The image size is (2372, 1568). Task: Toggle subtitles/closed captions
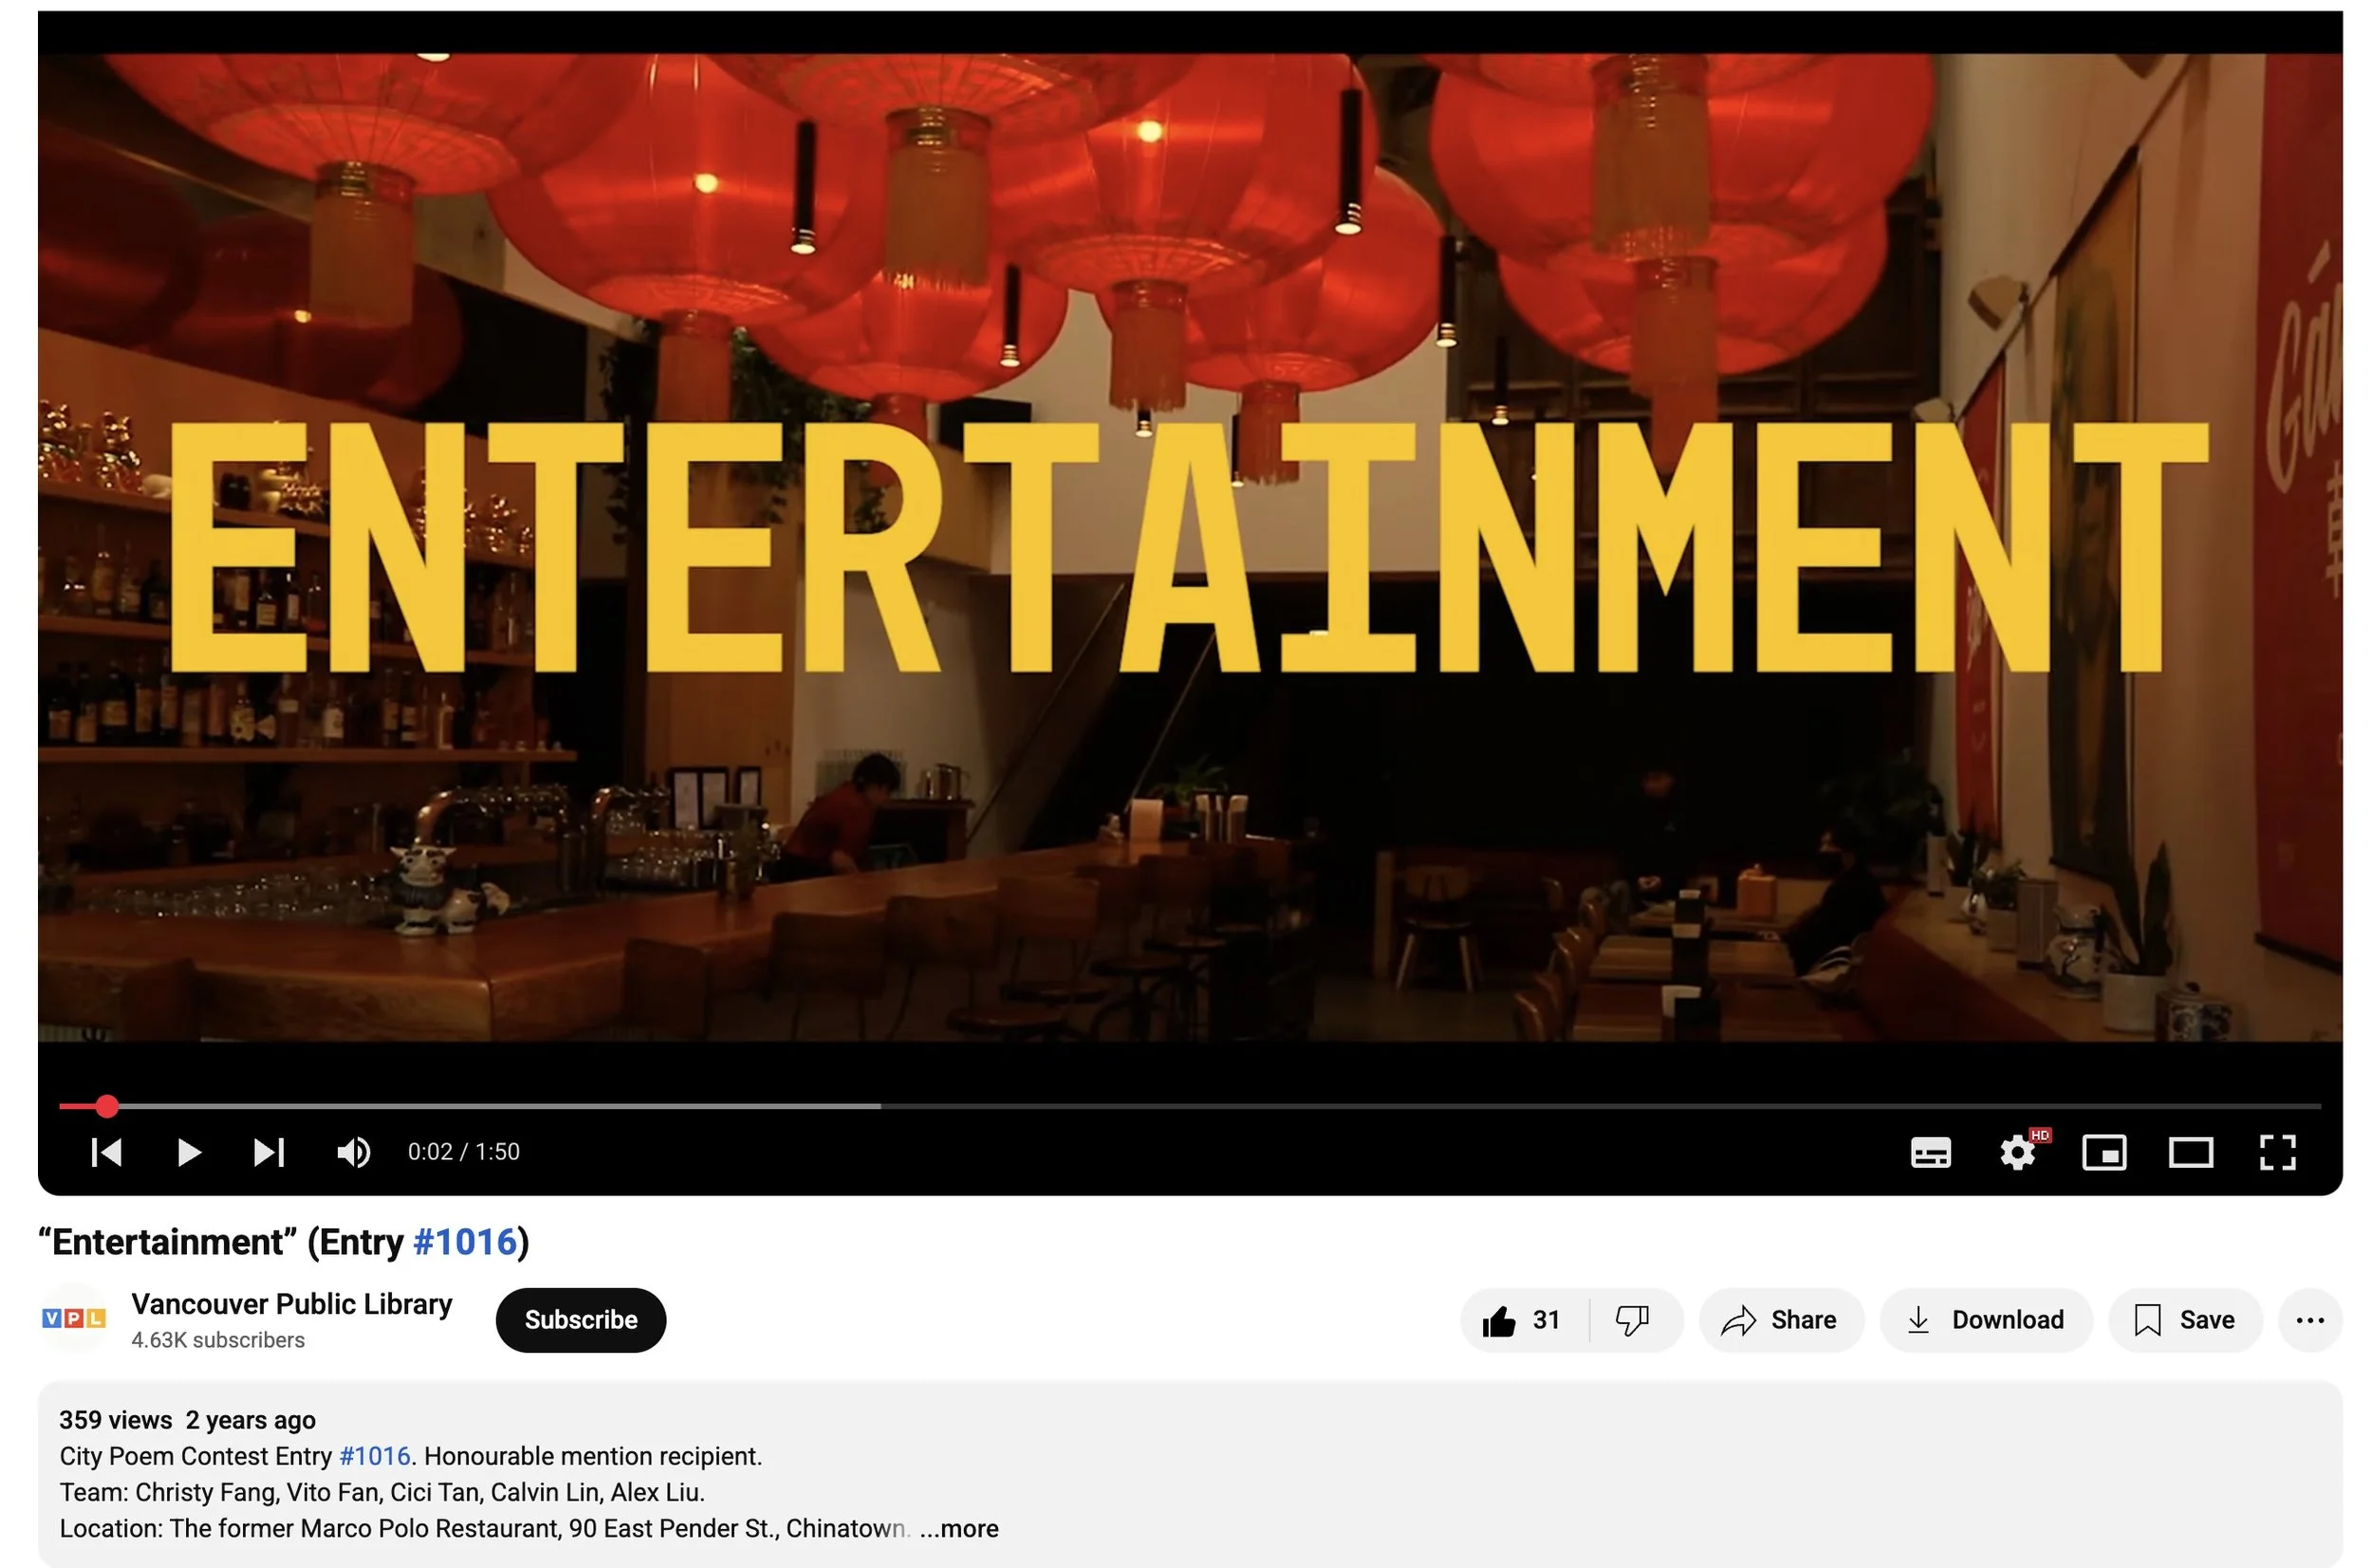pos(1930,1152)
